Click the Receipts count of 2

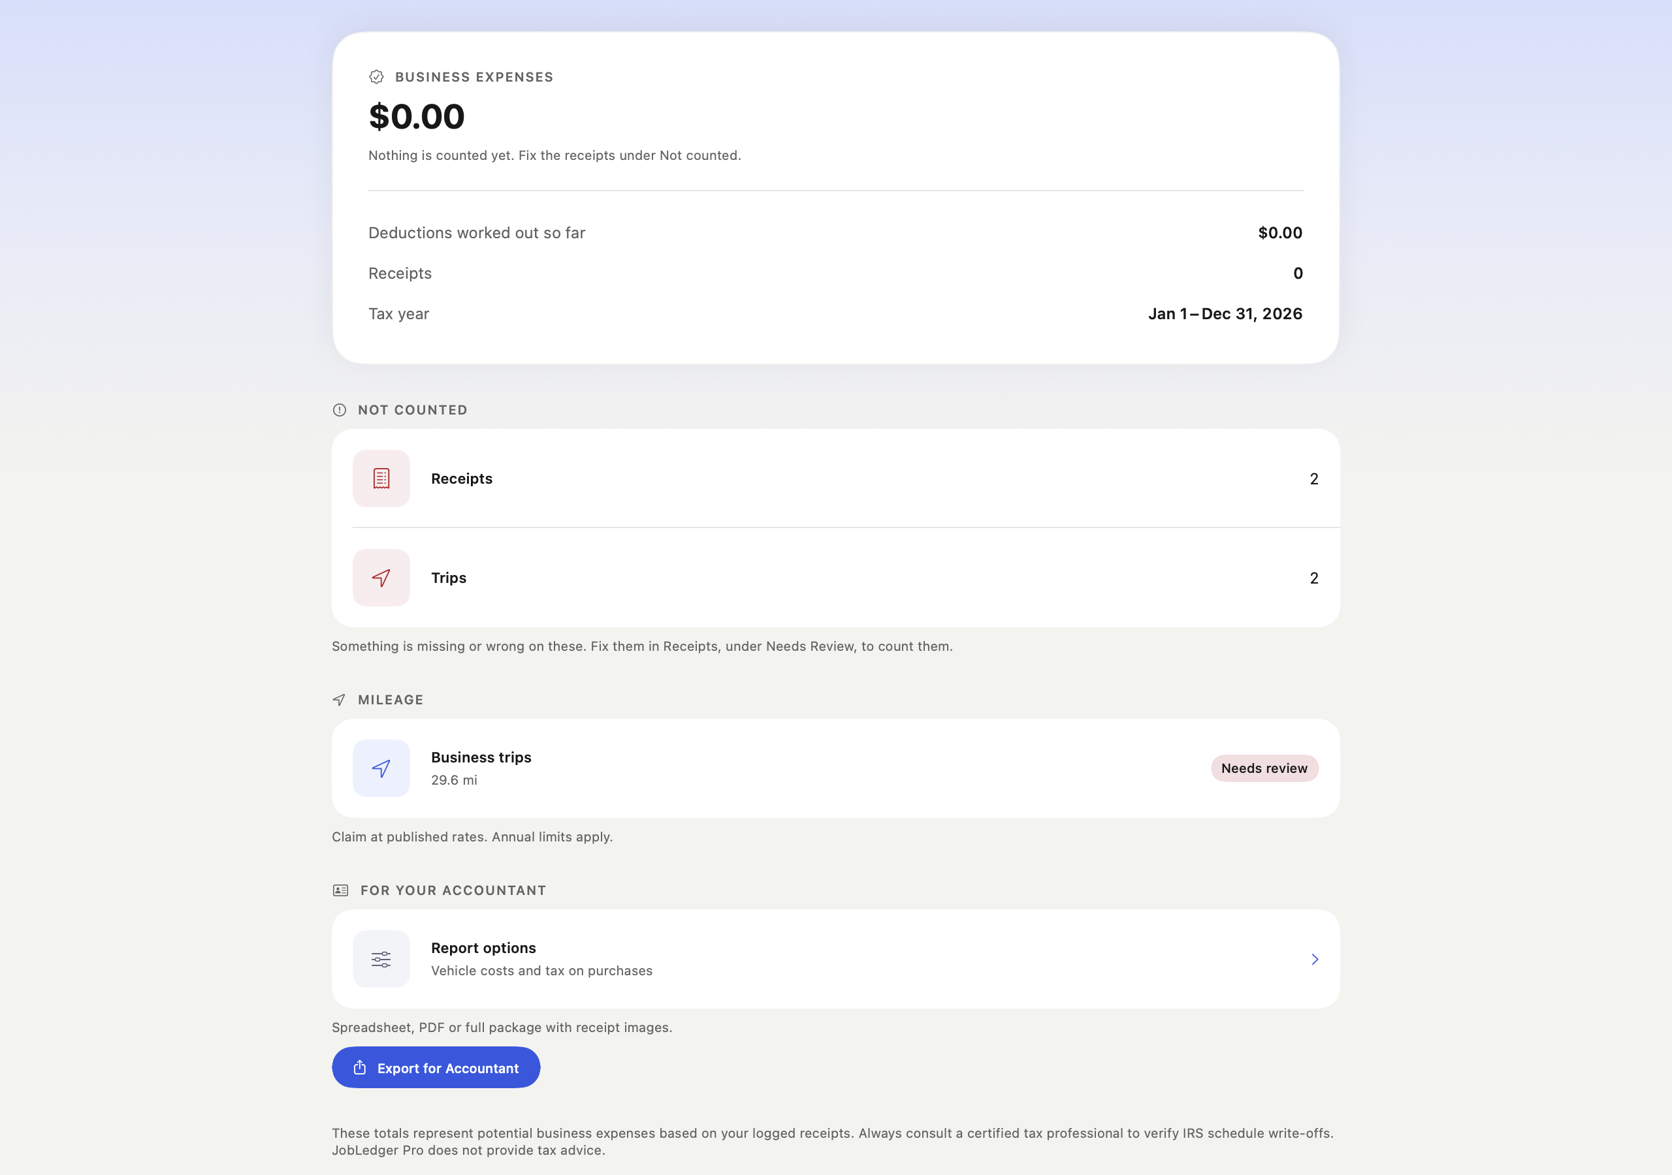point(1313,478)
